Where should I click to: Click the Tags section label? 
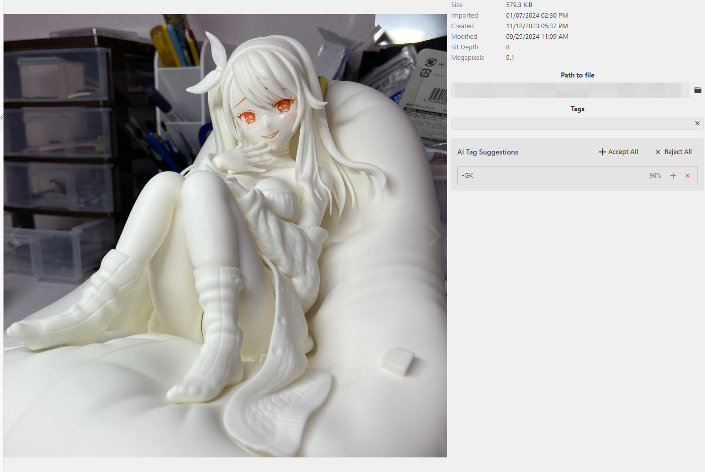click(578, 109)
